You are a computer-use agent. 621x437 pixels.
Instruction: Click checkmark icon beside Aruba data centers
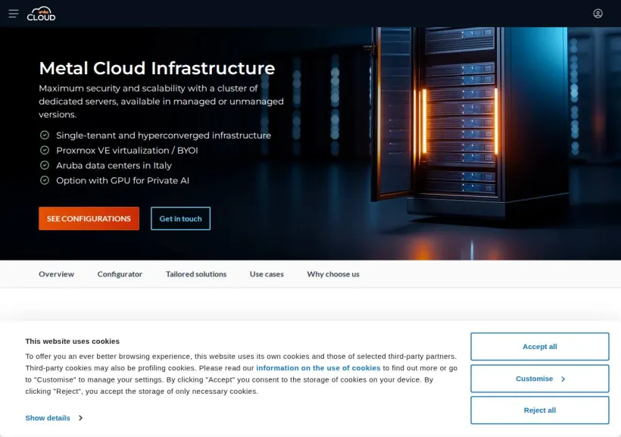click(45, 165)
